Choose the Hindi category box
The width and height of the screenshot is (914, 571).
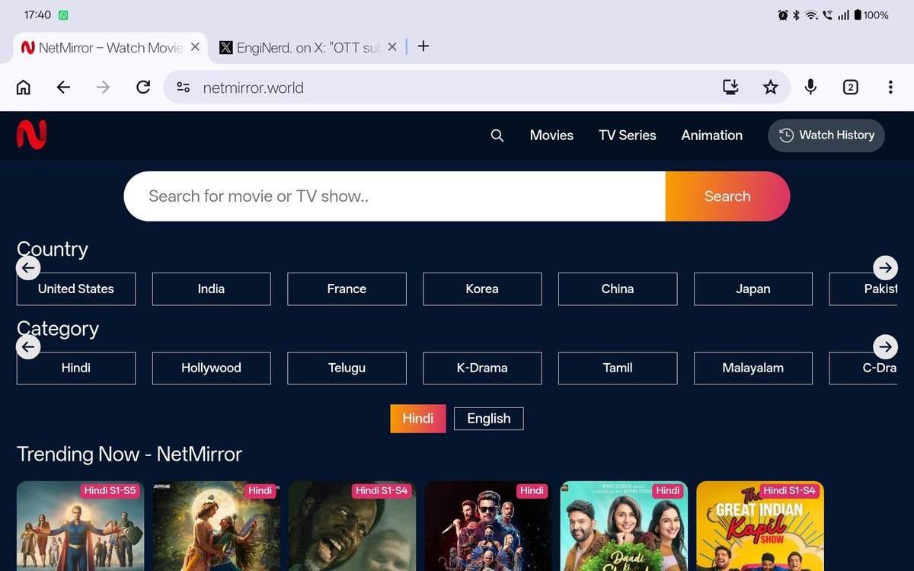(x=76, y=368)
